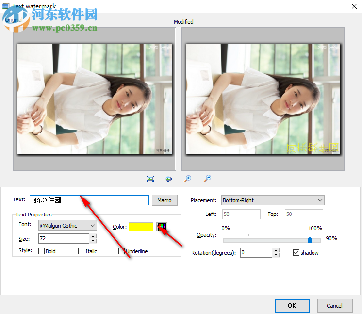Viewport: 362px width, 314px height.
Task: Click the actual-size preview icon
Action: point(168,179)
